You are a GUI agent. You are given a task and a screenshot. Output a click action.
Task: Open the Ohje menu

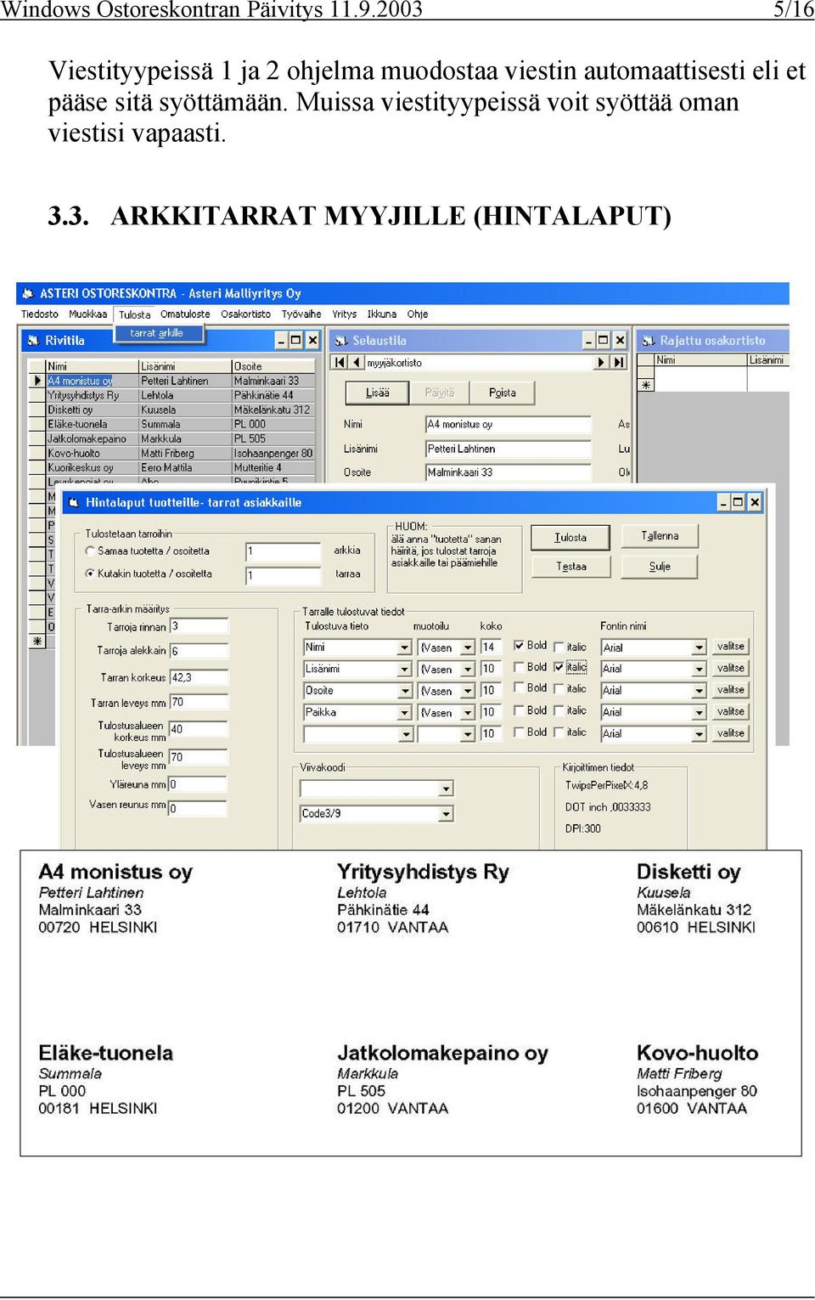418,314
